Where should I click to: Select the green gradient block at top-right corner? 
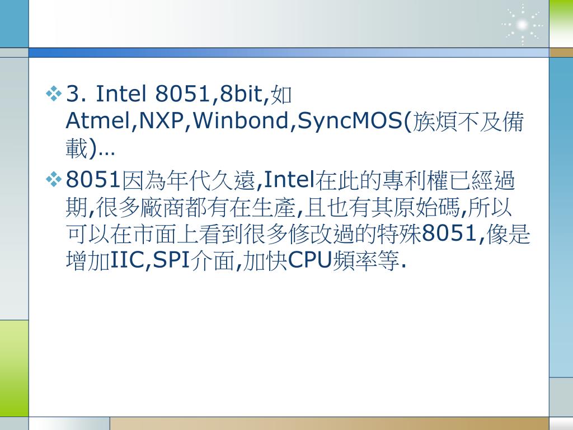561,24
